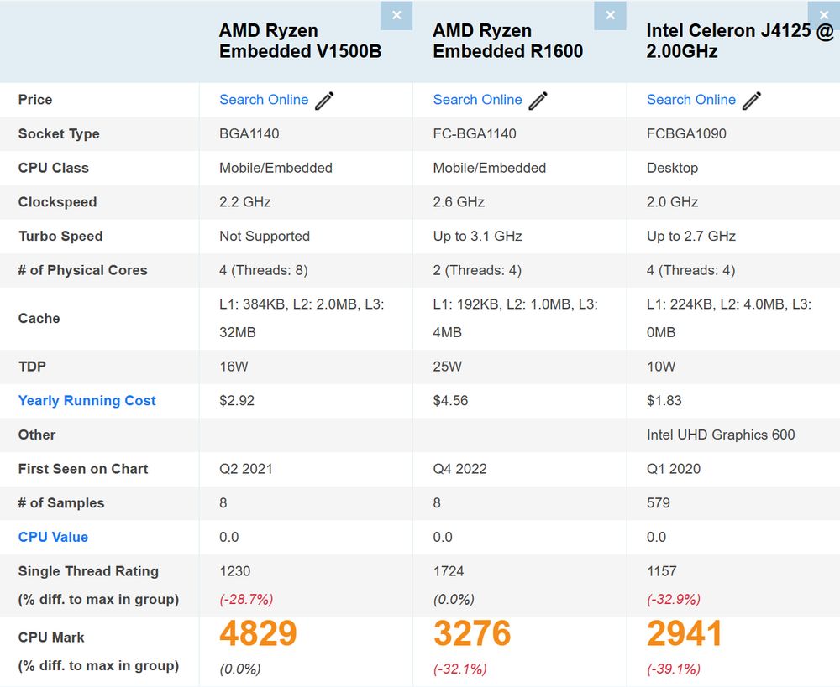Click the 2.0 GHz clockspeed value

(x=672, y=202)
